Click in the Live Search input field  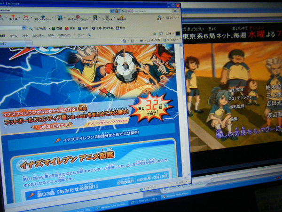(x=152, y=11)
